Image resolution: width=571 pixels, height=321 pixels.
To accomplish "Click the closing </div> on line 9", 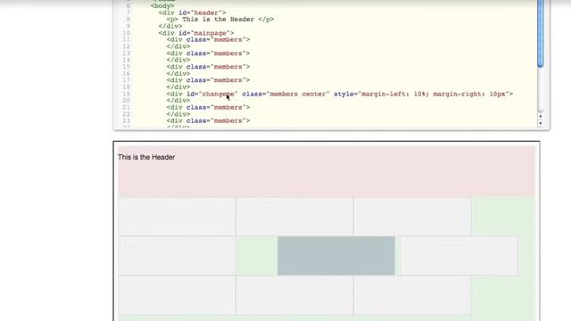I will pyautogui.click(x=170, y=26).
